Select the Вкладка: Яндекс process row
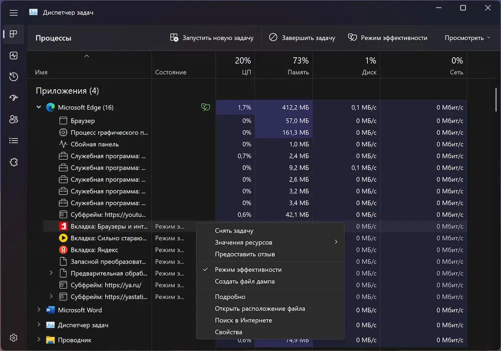The image size is (501, 351). pos(94,250)
